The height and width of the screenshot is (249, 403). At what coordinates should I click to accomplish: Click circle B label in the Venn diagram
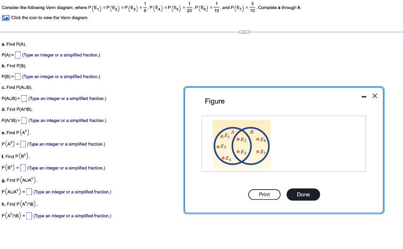251,132
